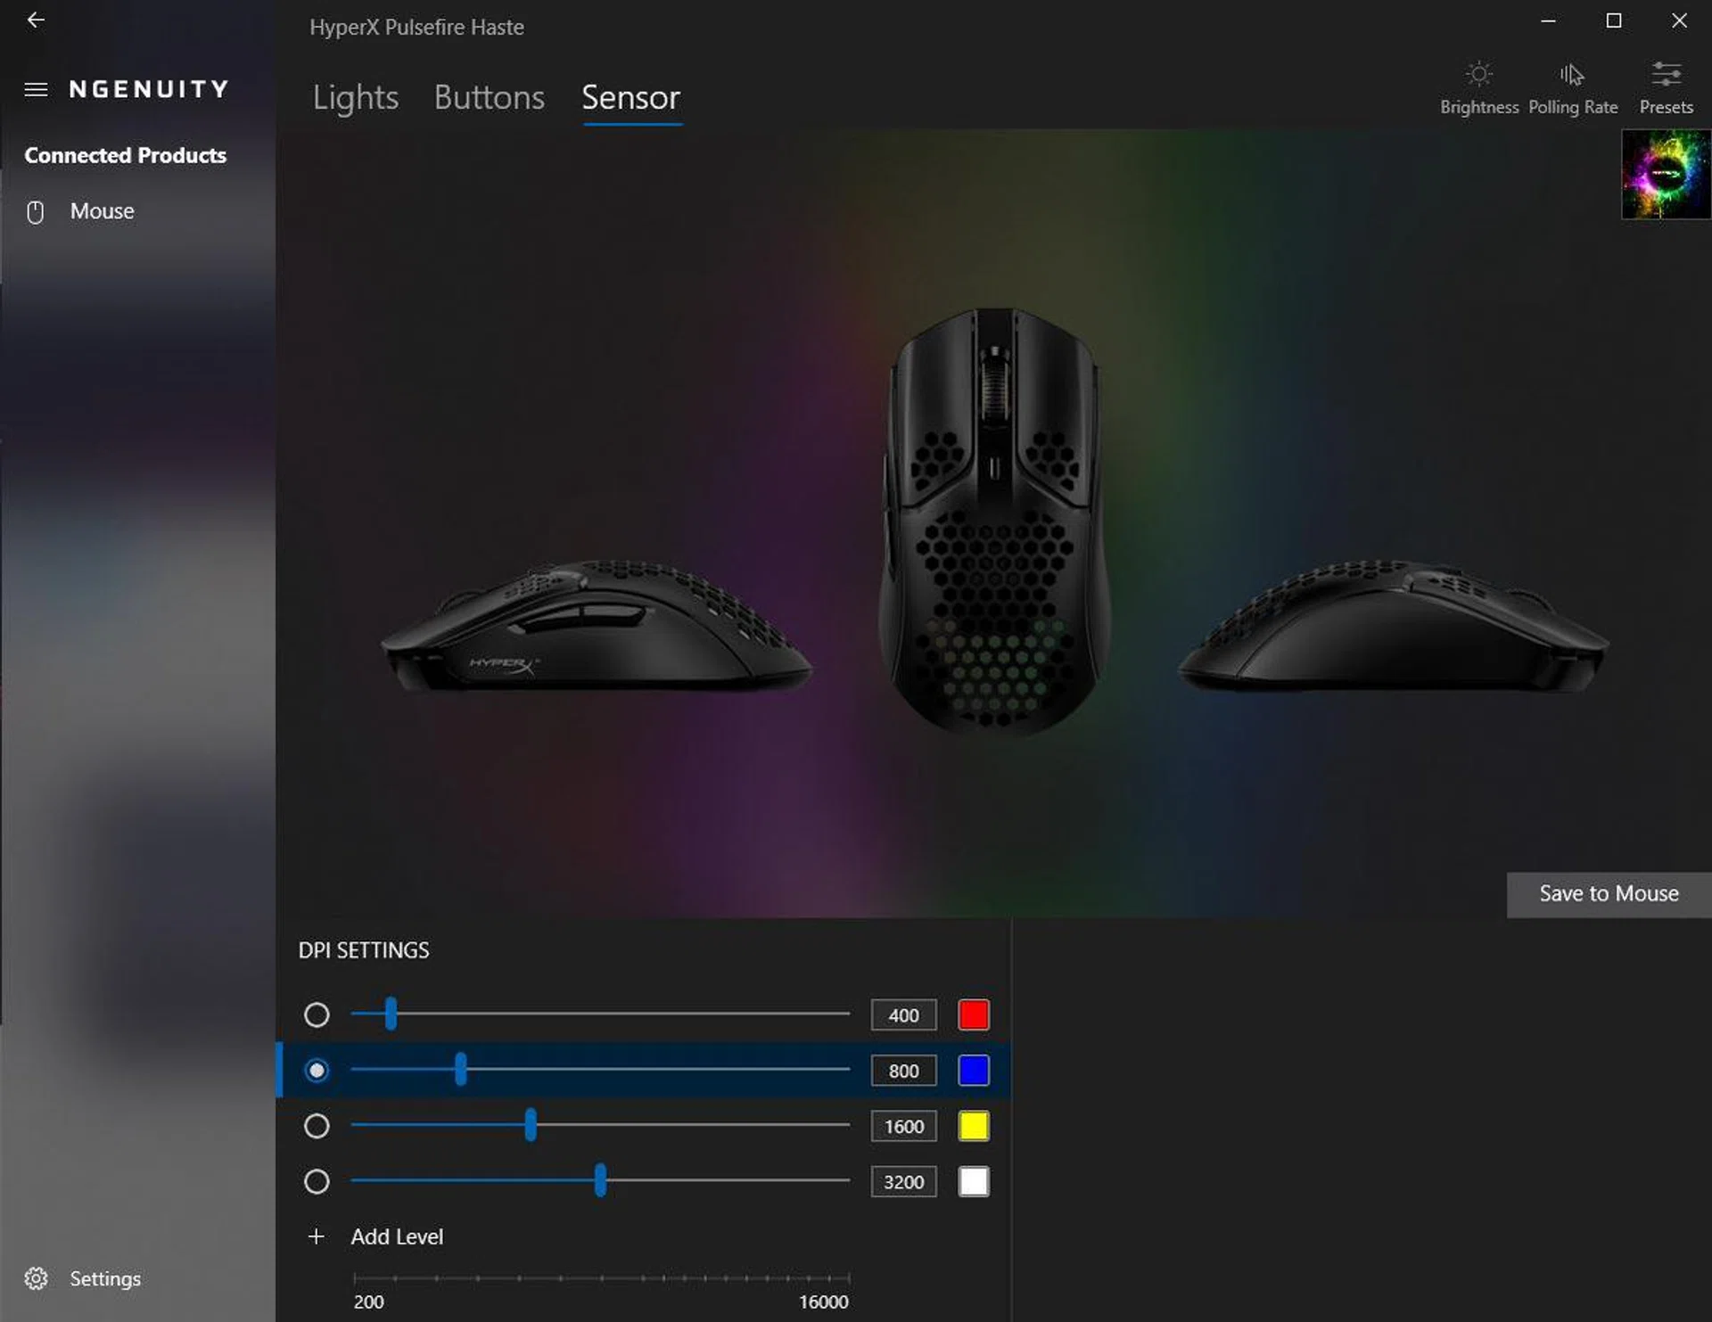Switch to the Buttons tab
The image size is (1712, 1322).
(489, 97)
